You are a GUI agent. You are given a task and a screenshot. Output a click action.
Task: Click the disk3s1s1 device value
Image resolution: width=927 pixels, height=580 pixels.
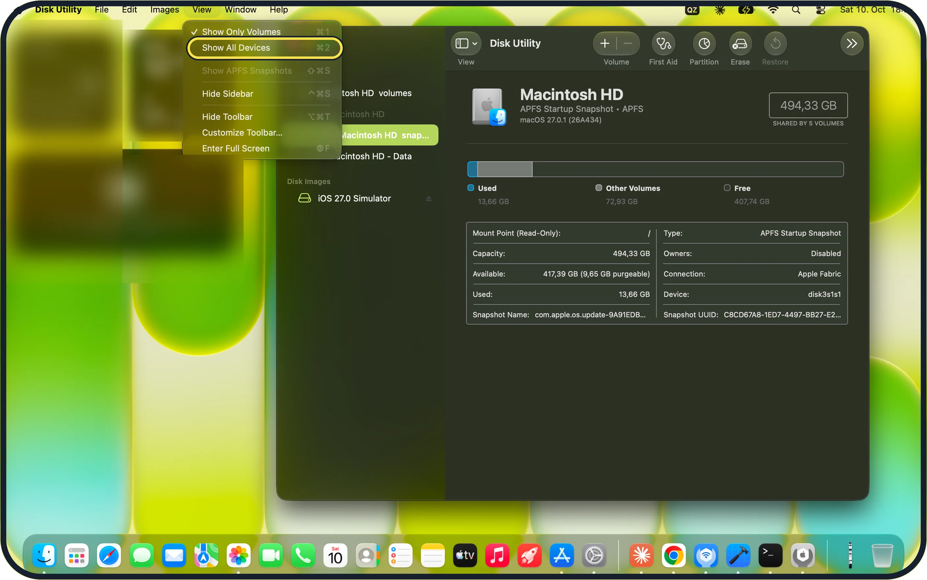click(x=824, y=295)
